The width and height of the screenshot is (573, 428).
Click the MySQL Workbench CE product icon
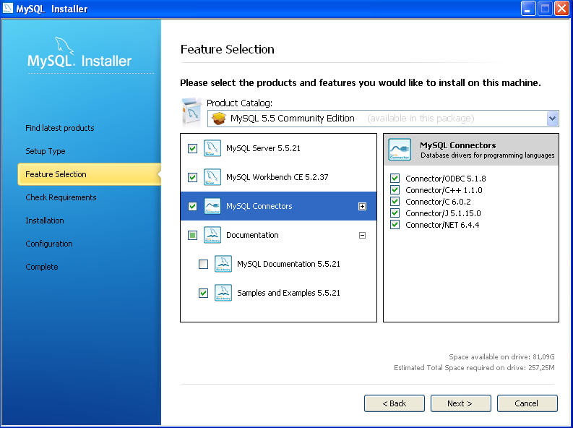coord(212,177)
